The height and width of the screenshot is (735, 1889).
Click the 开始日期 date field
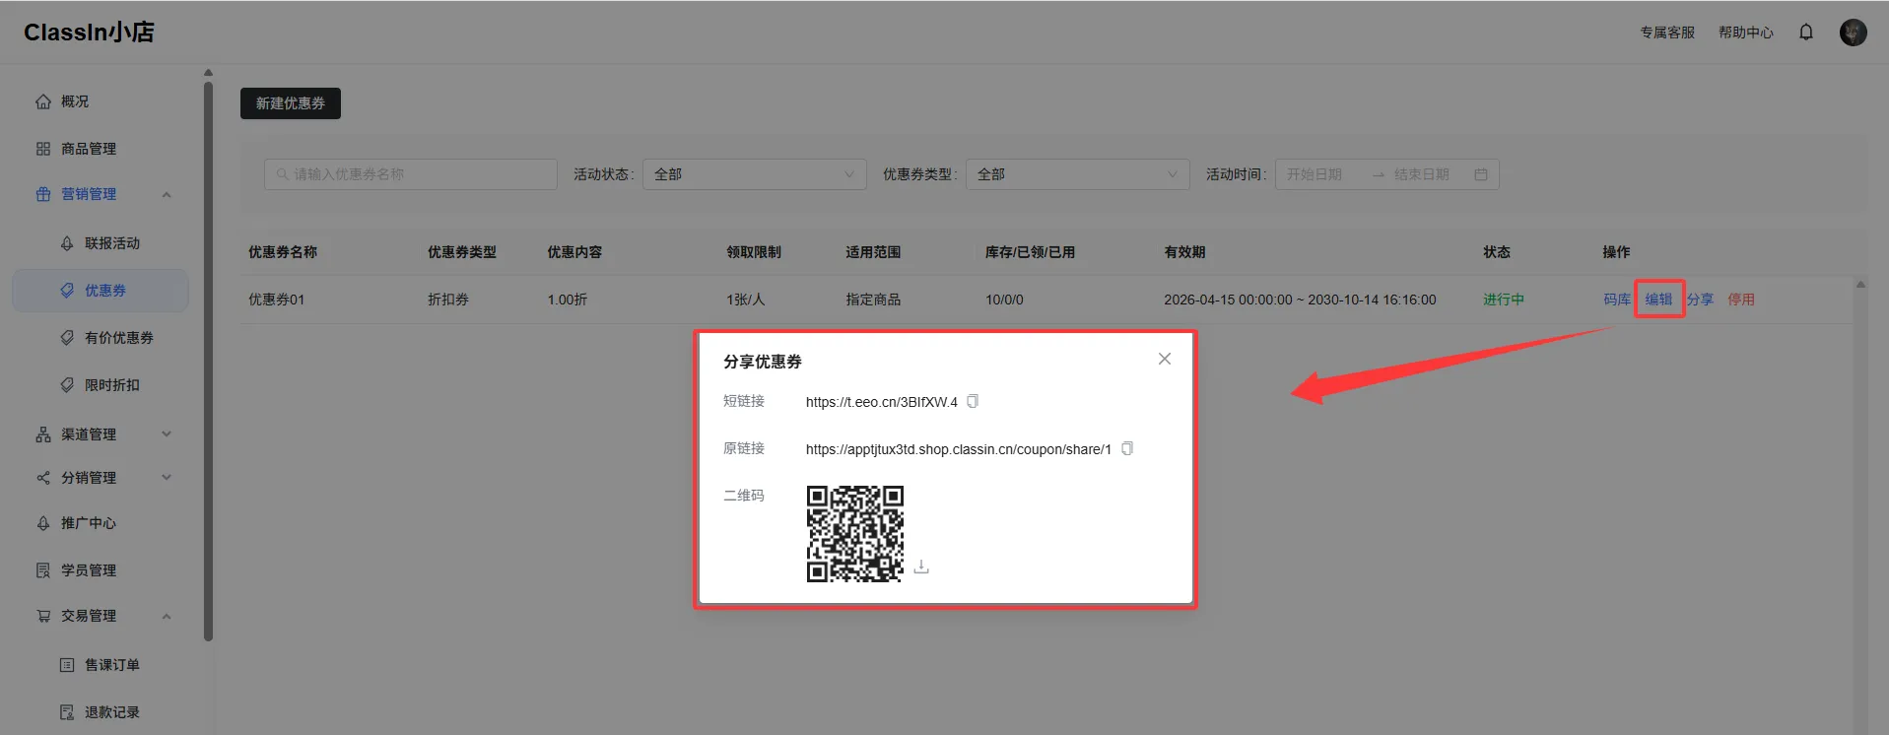click(x=1316, y=174)
